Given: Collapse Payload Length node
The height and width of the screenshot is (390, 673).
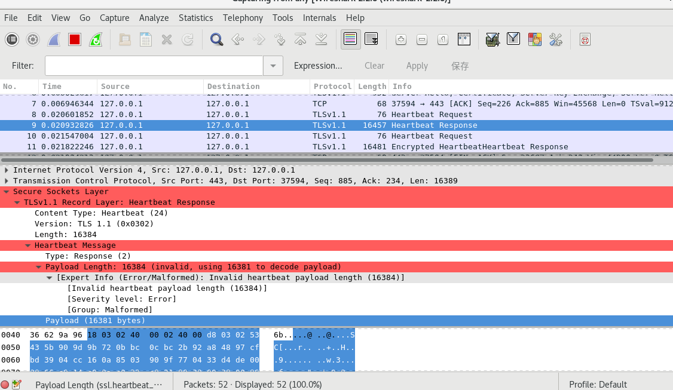Looking at the screenshot, I should click(39, 266).
